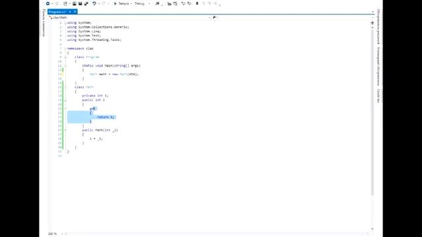Click 'using System.Threading.Tasks;' line

94,39
